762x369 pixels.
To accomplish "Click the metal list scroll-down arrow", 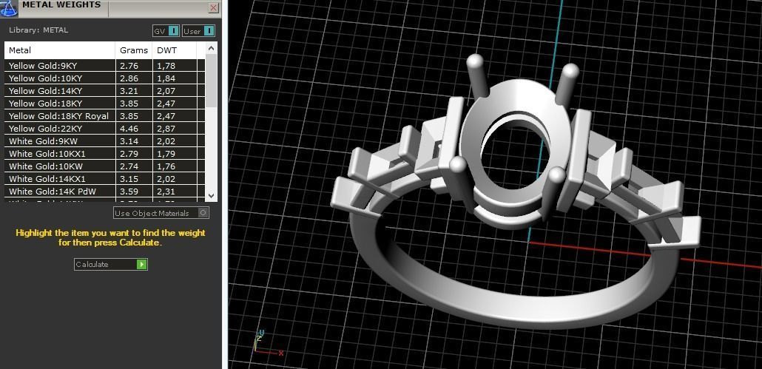I will [x=211, y=195].
